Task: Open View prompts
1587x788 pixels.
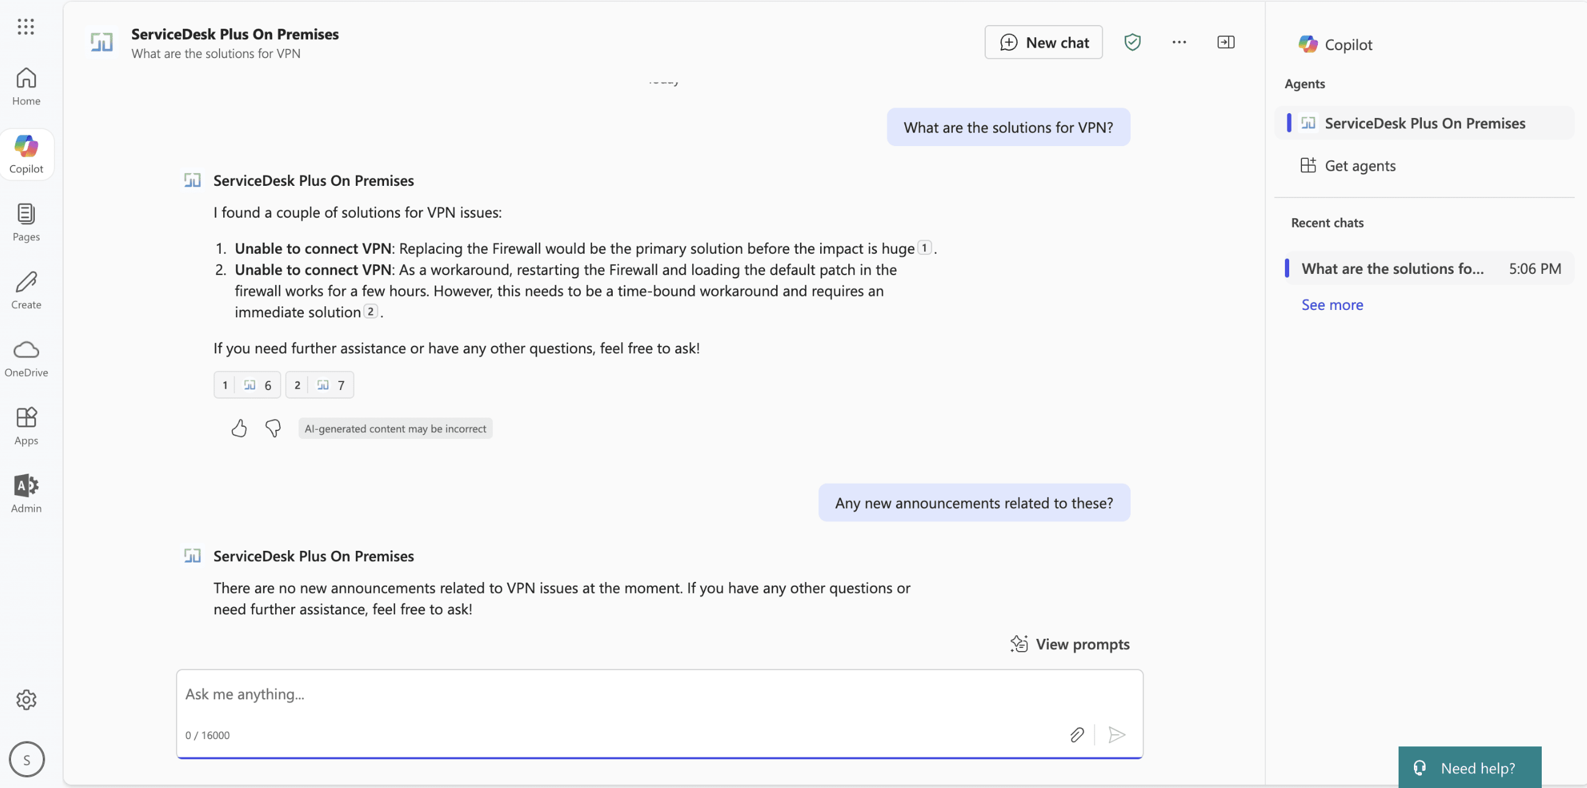Action: [x=1070, y=644]
